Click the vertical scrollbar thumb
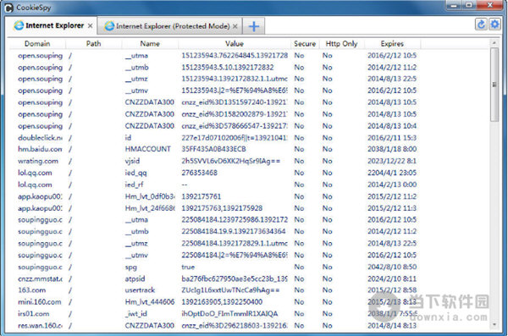This screenshot has width=508, height=336. click(x=494, y=85)
